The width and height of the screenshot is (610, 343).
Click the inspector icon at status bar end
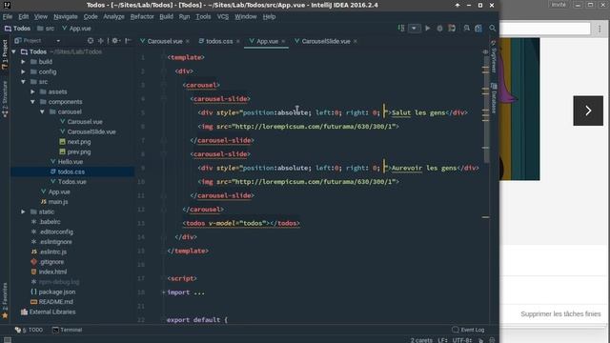tap(492, 340)
